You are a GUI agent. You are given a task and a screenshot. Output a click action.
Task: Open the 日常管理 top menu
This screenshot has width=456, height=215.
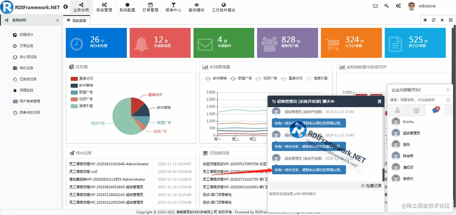150,7
